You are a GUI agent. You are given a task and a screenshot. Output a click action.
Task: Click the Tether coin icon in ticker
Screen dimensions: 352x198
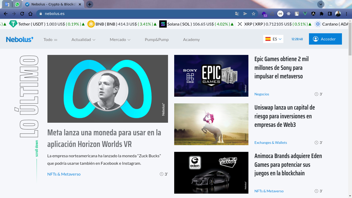click(13, 24)
